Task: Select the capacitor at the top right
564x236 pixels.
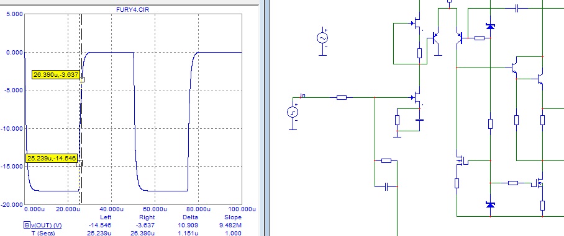Action: coord(517,8)
